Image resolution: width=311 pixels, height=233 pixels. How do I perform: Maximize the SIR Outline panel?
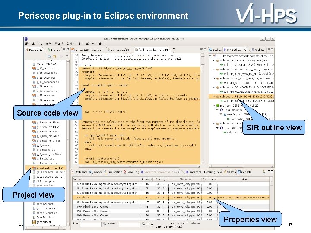pos(272,49)
